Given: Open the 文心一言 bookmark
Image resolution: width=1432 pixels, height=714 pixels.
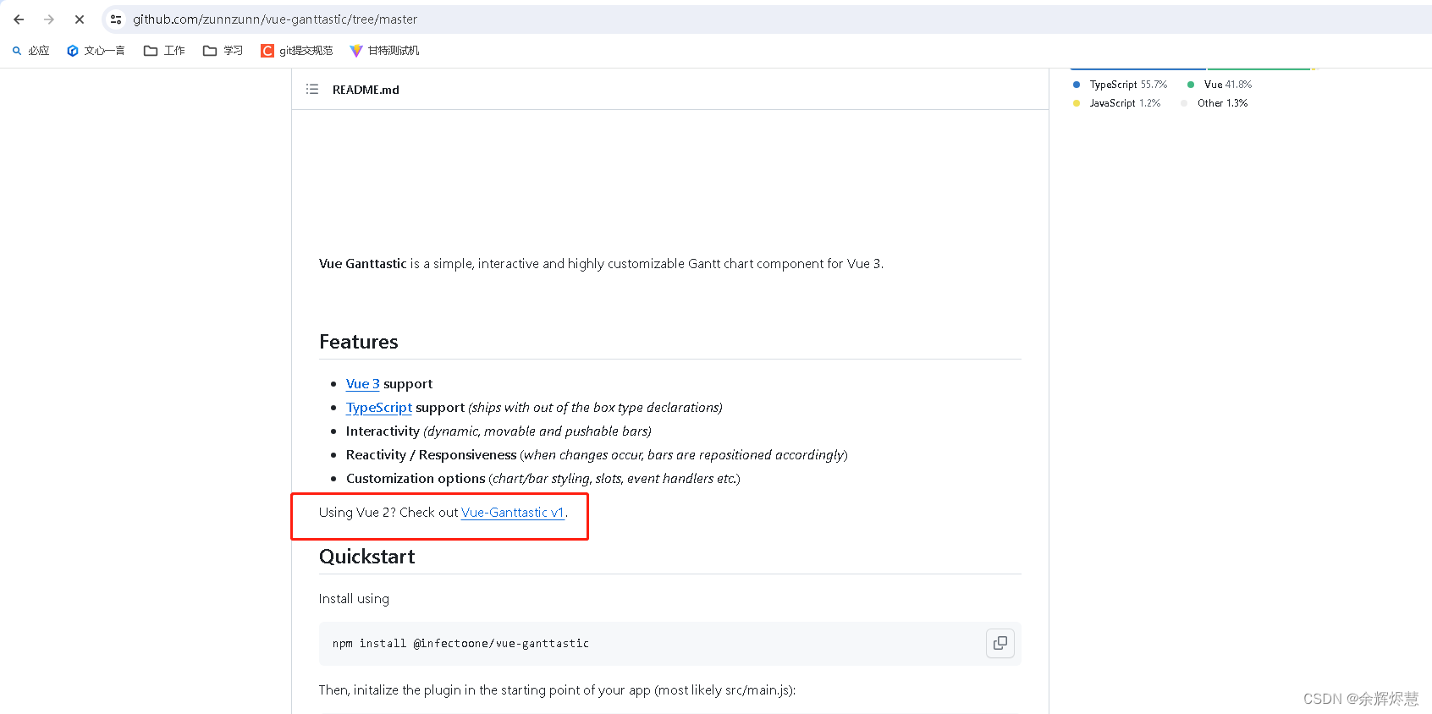Looking at the screenshot, I should (96, 51).
